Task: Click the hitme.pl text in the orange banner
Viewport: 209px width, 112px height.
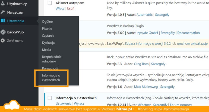Action: 124,109
